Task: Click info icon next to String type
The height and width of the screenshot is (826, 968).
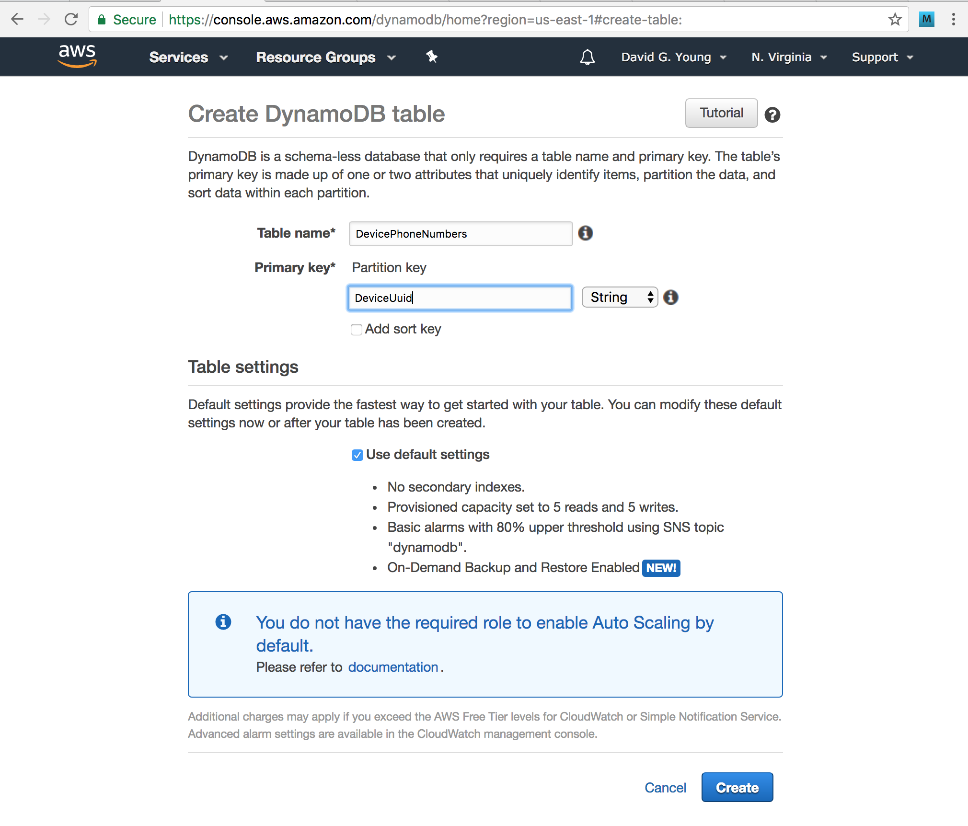Action: point(671,298)
